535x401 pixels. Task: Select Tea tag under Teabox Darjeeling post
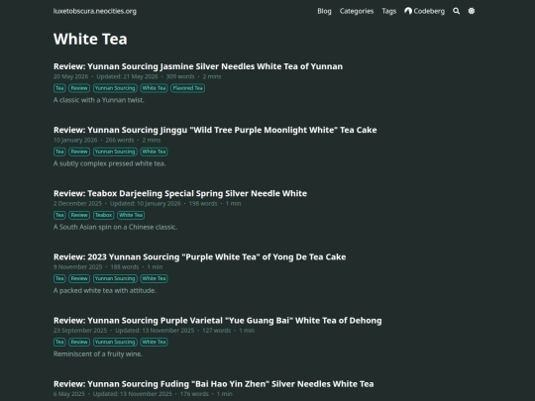tap(59, 215)
